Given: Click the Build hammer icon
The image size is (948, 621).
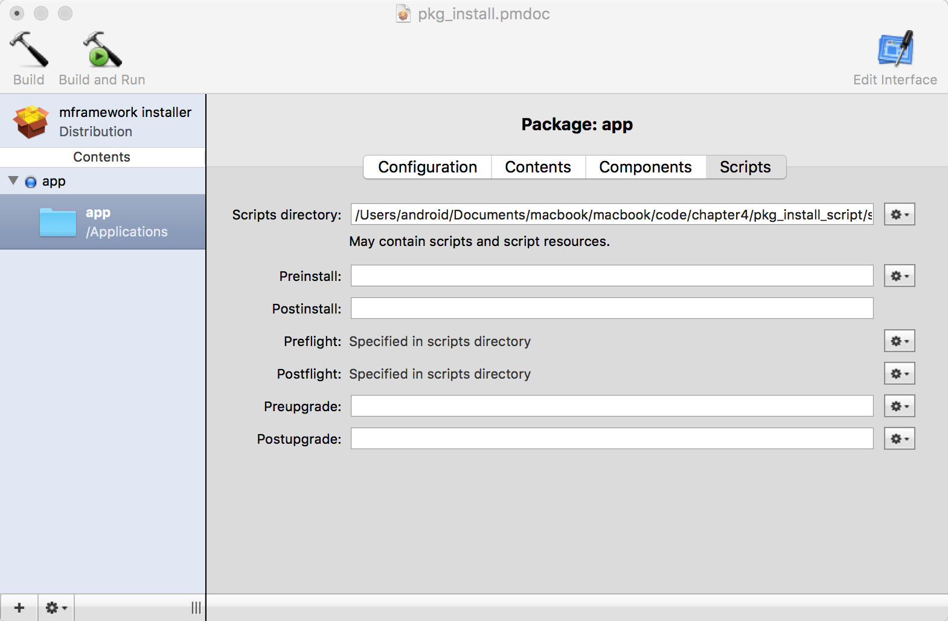Looking at the screenshot, I should (x=29, y=49).
